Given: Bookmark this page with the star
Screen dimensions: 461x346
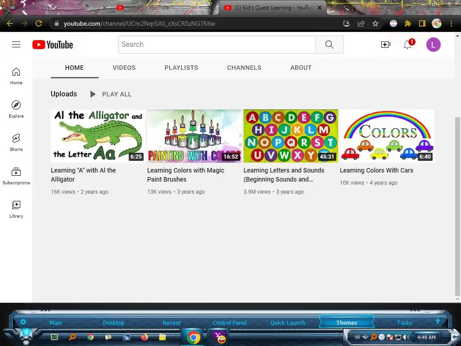Looking at the screenshot, I should pos(375,23).
